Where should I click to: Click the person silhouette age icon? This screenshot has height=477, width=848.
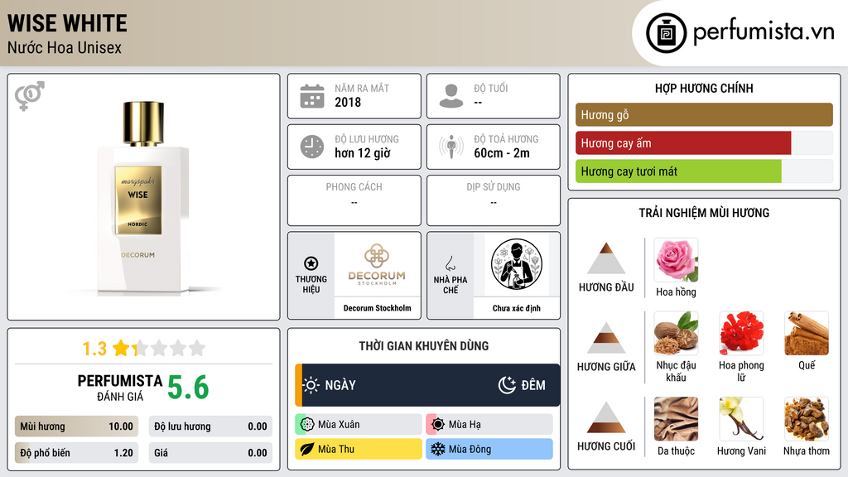(x=451, y=96)
